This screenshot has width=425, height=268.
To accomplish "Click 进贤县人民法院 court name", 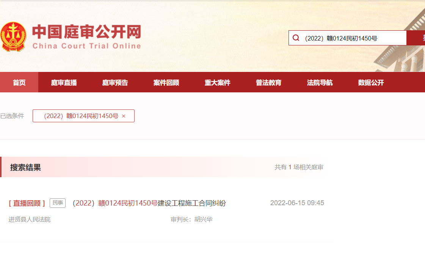I will (x=30, y=220).
